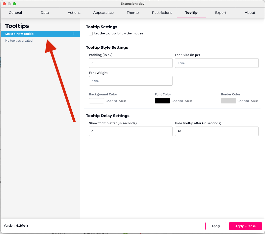This screenshot has width=265, height=234.
Task: Switch to the General tab
Action: [15, 13]
